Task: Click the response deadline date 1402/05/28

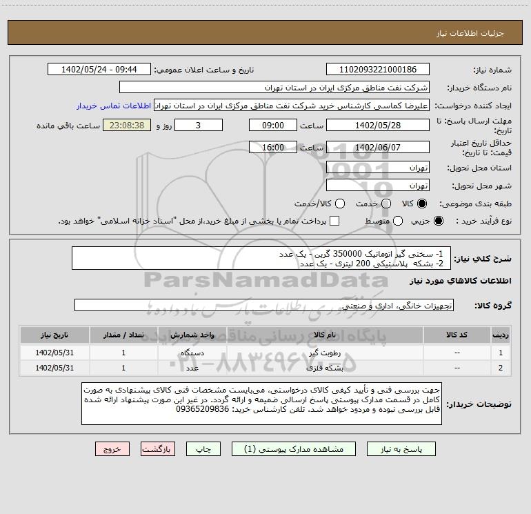Action: click(378, 126)
